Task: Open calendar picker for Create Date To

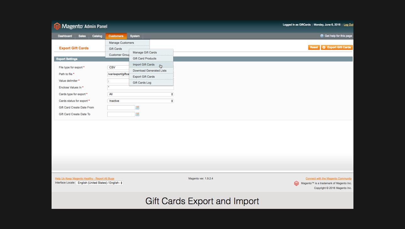Action: (137, 114)
